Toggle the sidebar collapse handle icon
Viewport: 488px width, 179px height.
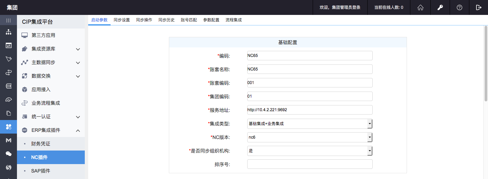coord(8,20)
